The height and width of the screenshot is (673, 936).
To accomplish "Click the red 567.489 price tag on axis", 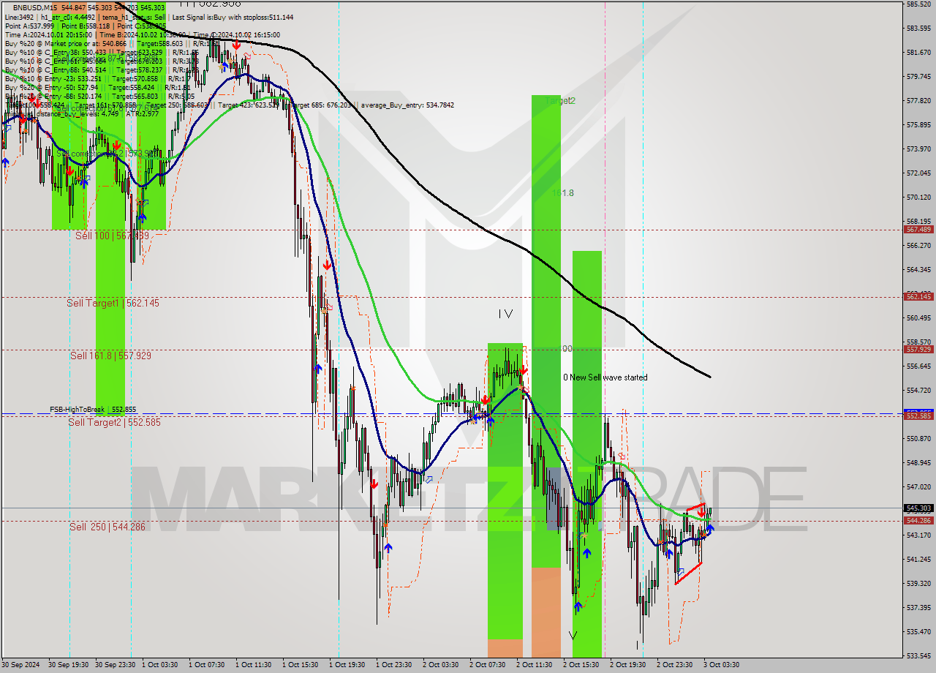I will [918, 229].
